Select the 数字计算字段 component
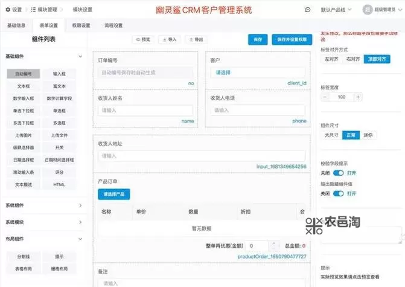This screenshot has width=405, height=287. (x=59, y=98)
